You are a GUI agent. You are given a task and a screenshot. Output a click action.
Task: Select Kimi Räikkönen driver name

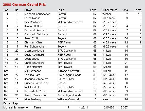(33, 22)
